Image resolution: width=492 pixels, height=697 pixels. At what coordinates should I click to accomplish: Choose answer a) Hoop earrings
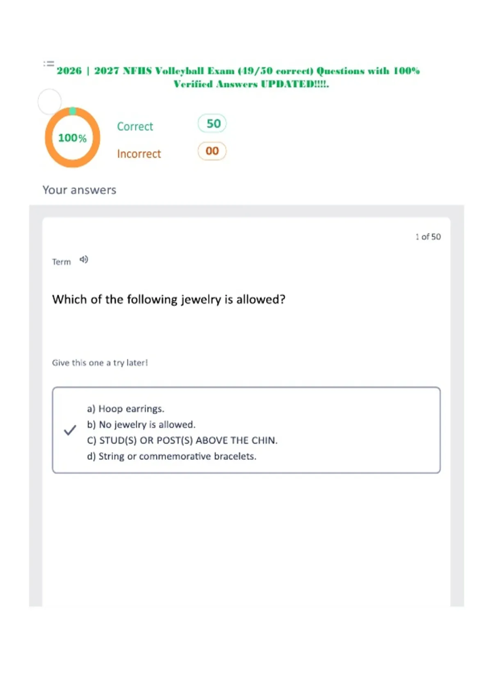(125, 409)
